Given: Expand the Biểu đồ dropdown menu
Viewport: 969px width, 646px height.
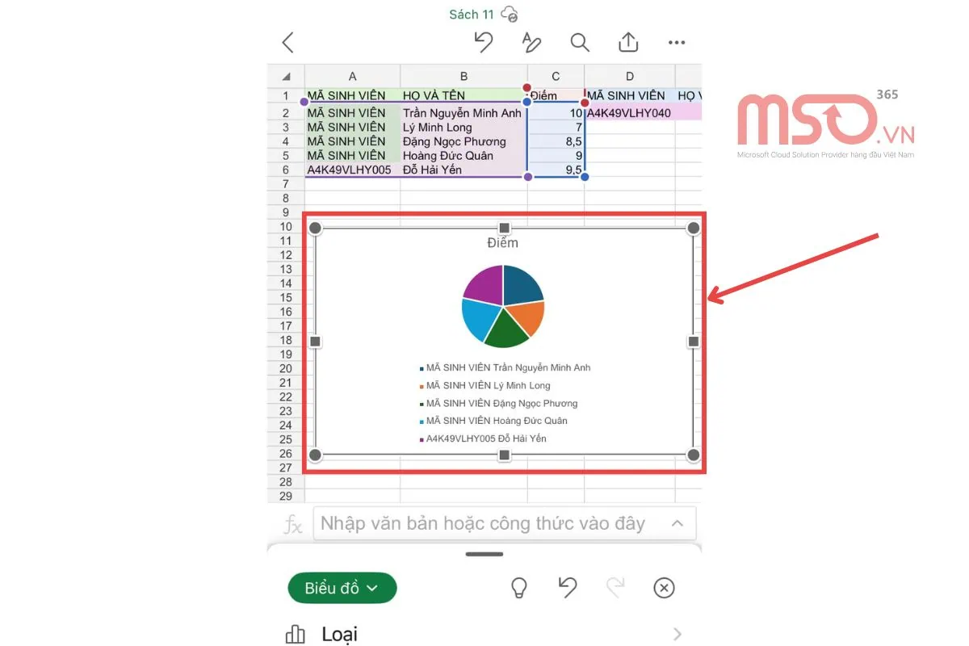Looking at the screenshot, I should [342, 587].
